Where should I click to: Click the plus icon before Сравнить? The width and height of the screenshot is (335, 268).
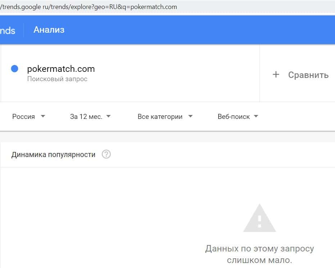(x=276, y=75)
